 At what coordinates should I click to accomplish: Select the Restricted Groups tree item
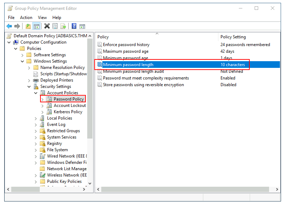(x=63, y=131)
